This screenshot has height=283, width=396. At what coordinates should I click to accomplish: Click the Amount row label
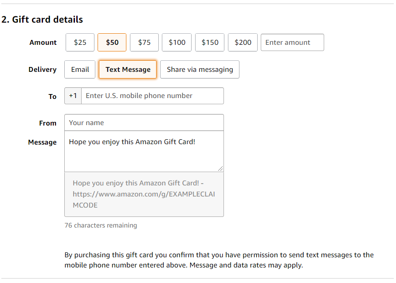point(43,42)
